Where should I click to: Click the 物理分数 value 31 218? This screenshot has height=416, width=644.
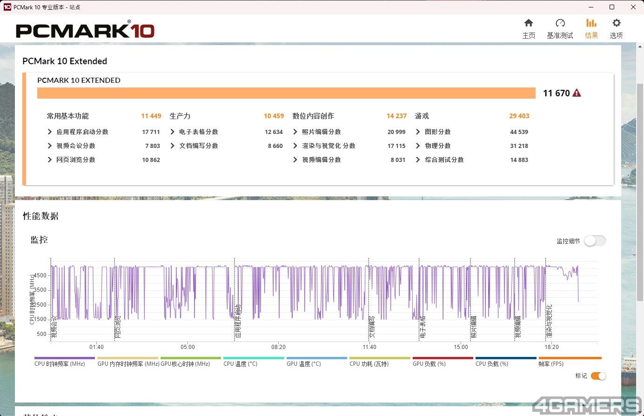(519, 146)
